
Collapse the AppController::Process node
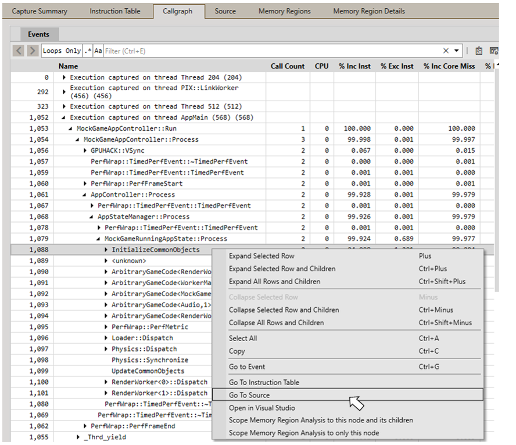[85, 195]
